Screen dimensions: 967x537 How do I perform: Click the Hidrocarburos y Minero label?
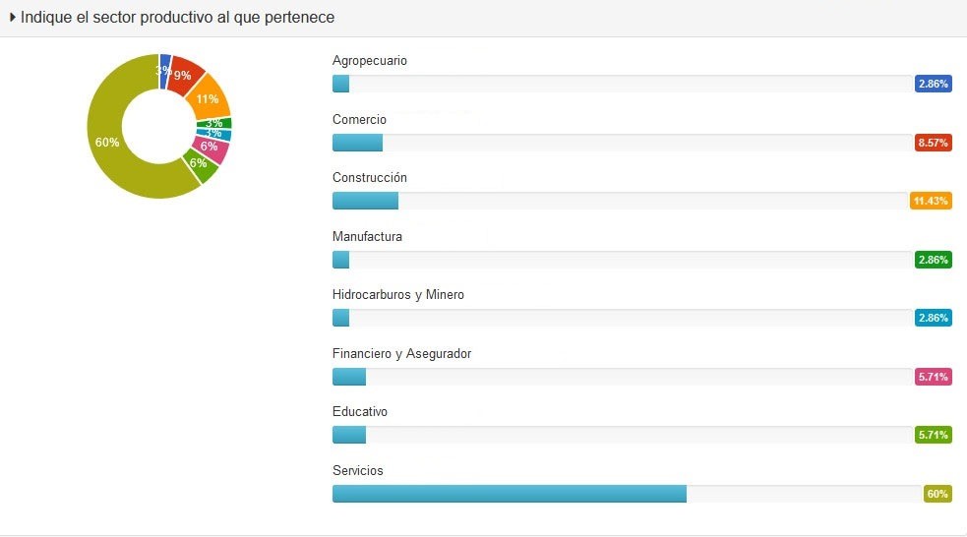click(398, 295)
